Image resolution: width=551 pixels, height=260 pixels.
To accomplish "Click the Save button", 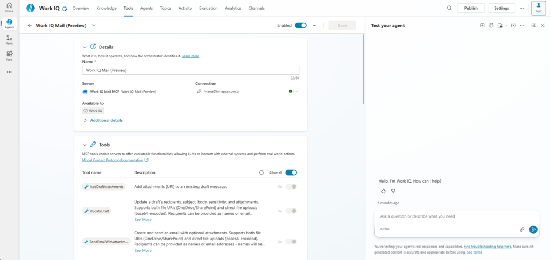I will coord(342,25).
